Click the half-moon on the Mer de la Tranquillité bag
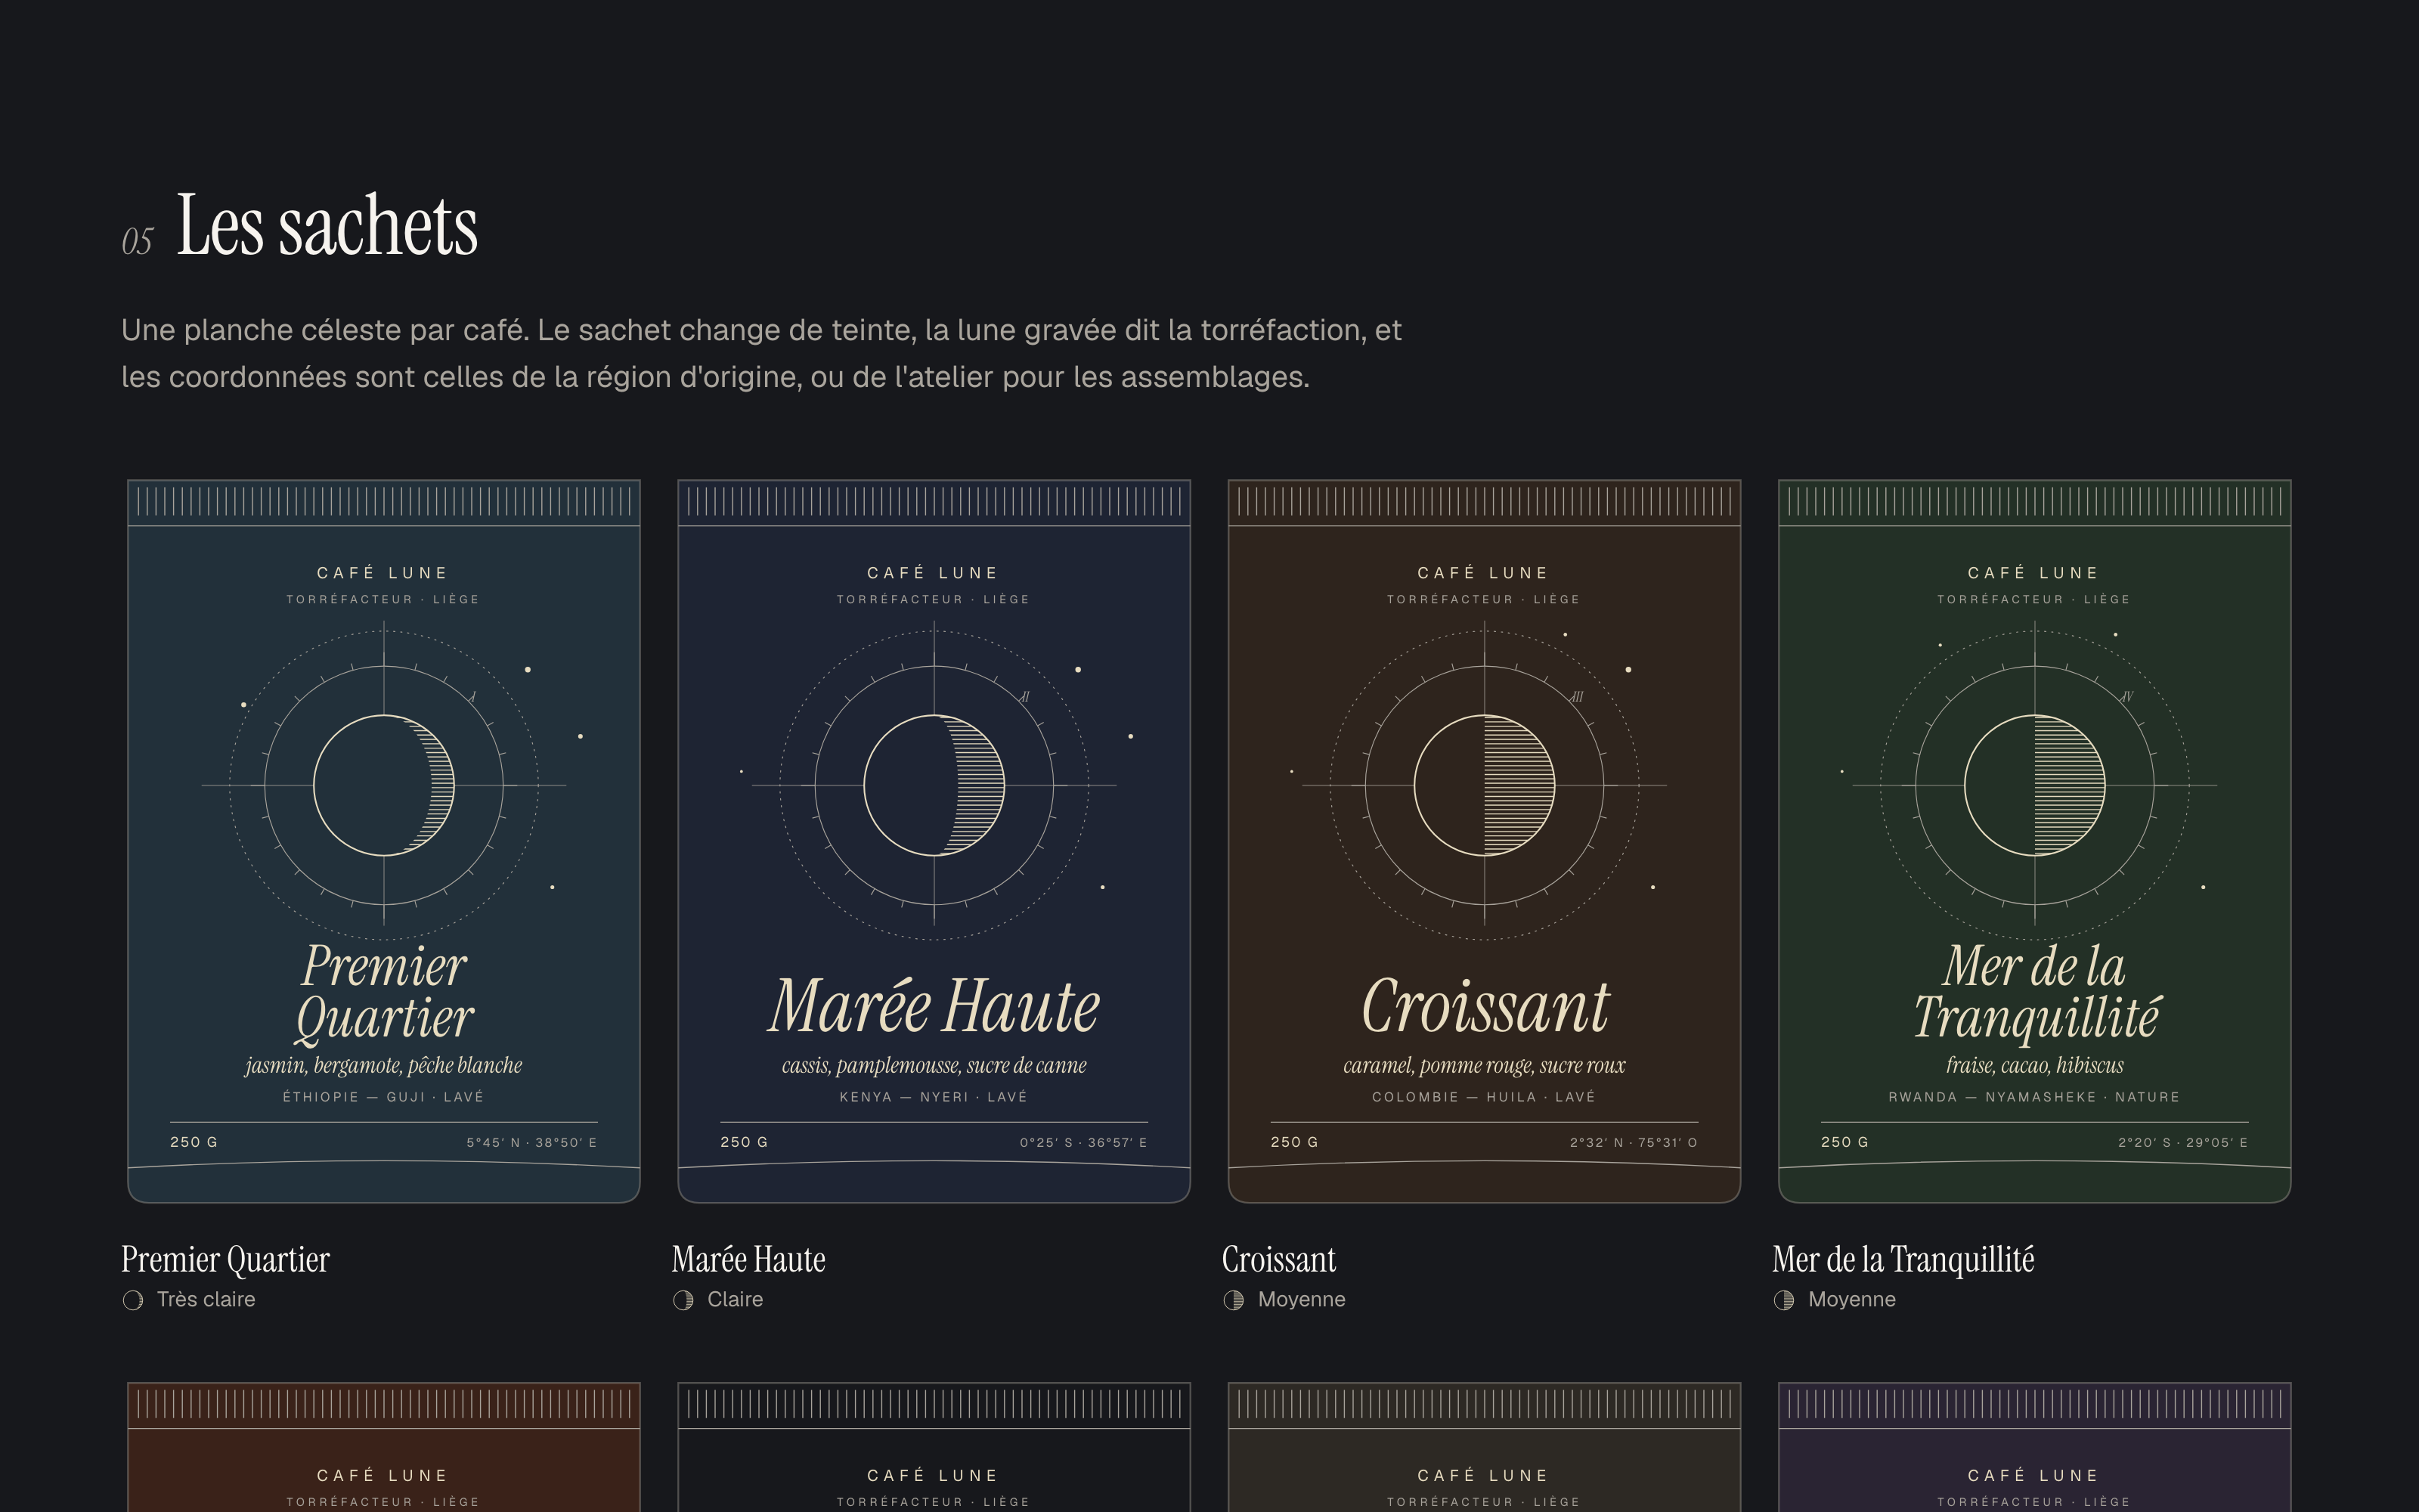 click(x=2034, y=785)
